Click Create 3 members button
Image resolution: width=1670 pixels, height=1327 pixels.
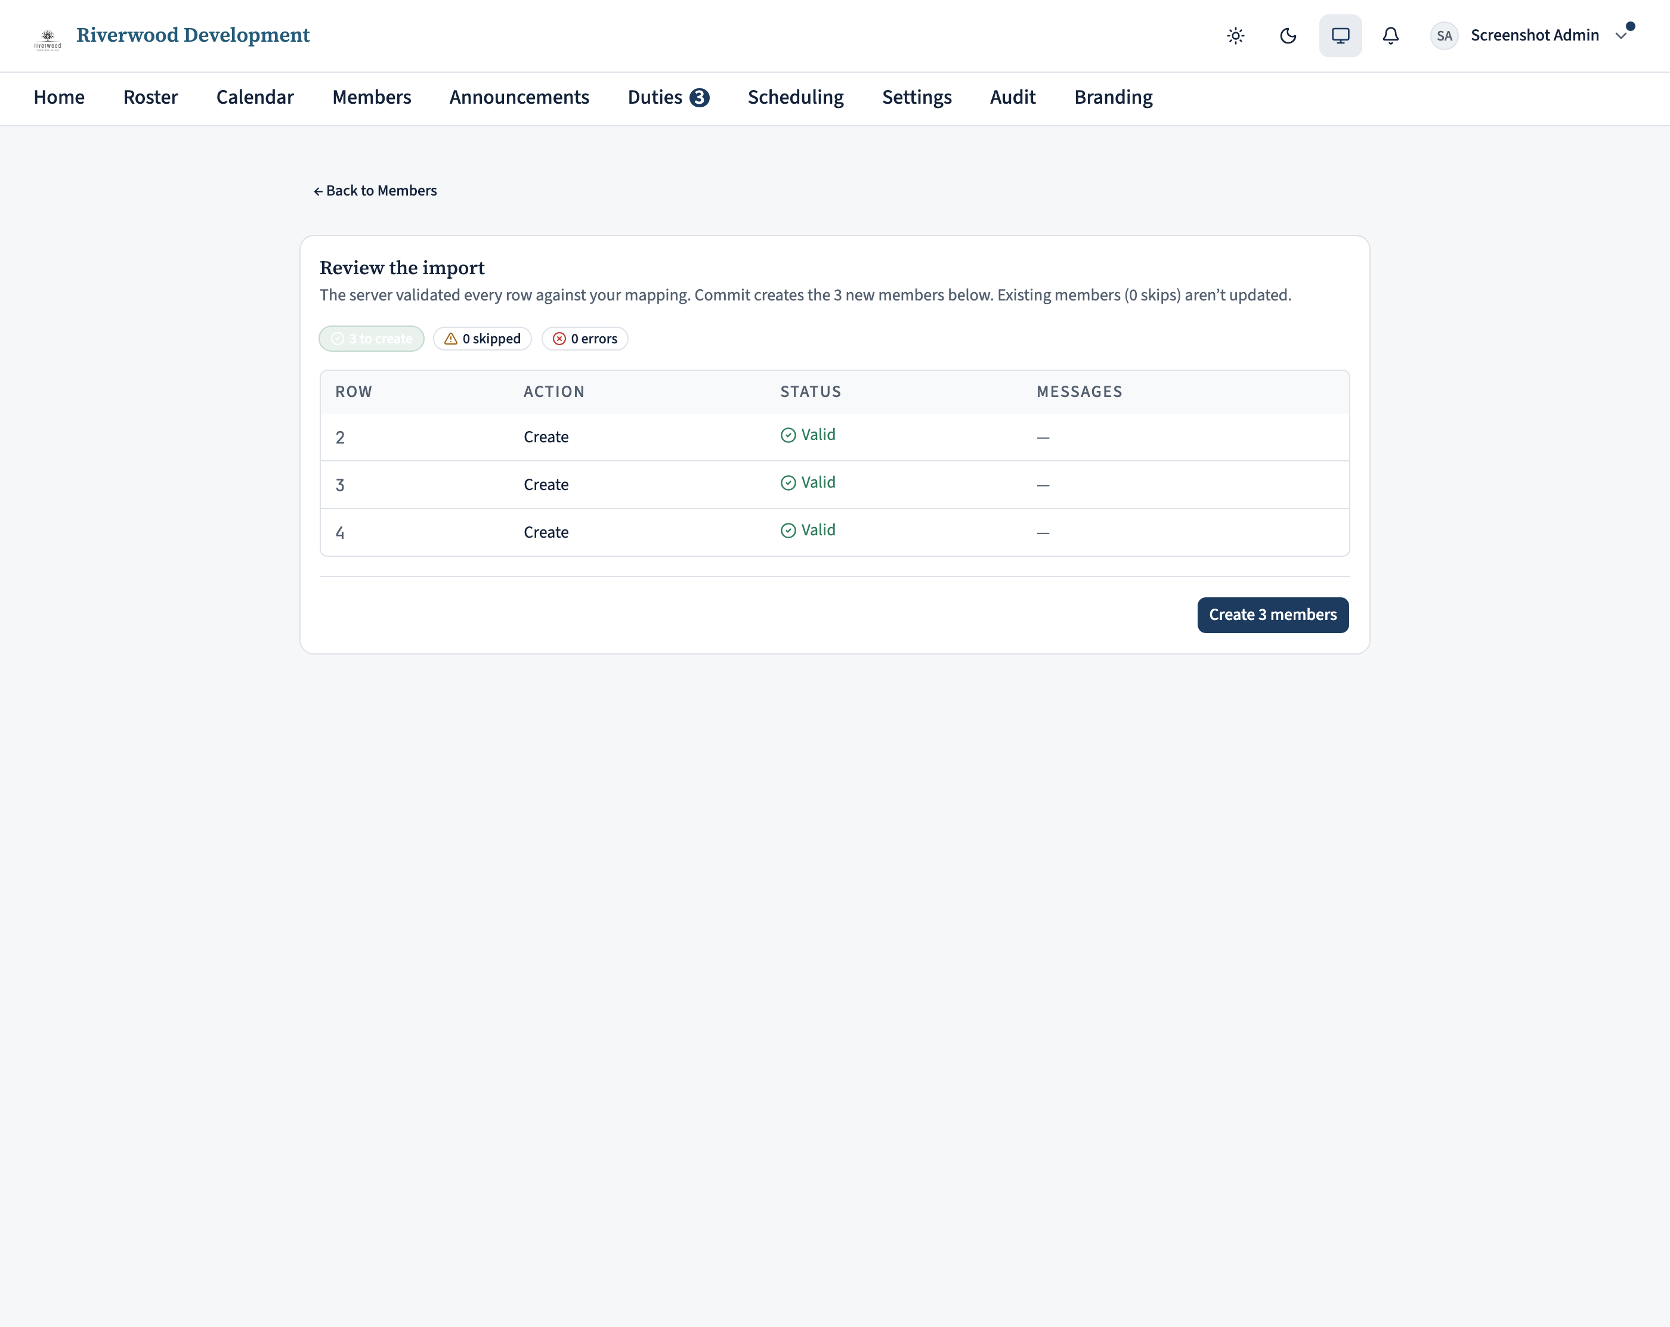point(1273,615)
